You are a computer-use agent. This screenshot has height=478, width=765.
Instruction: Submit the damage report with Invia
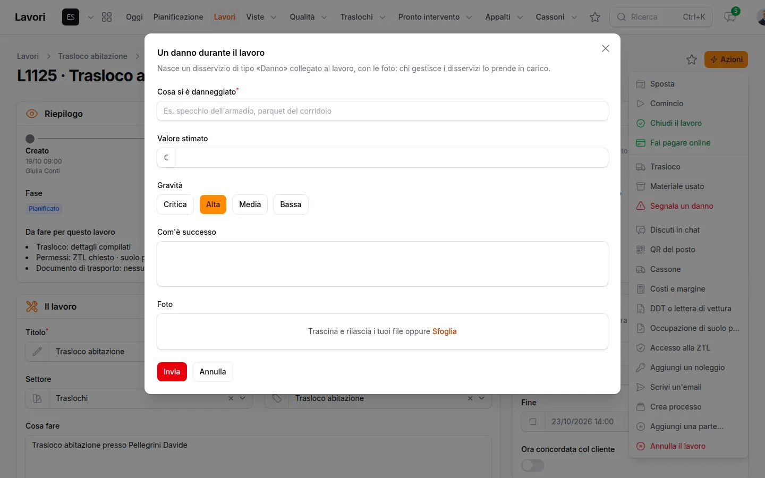(x=172, y=372)
